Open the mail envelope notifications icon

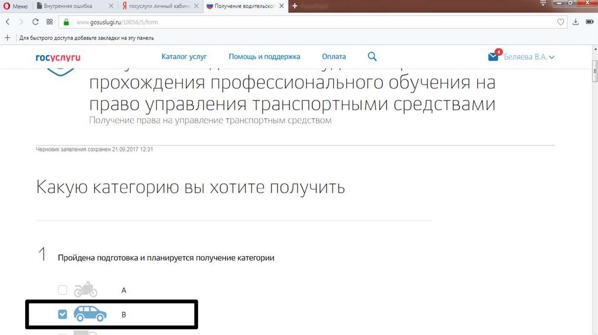click(x=493, y=57)
